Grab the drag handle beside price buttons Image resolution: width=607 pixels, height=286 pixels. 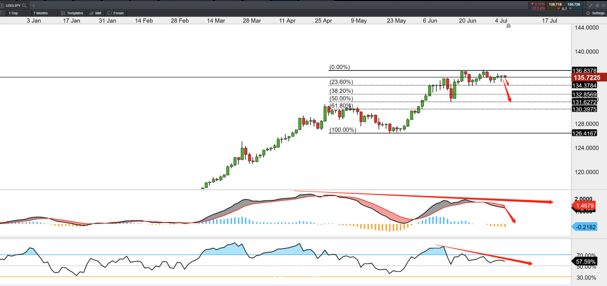tap(586, 6)
